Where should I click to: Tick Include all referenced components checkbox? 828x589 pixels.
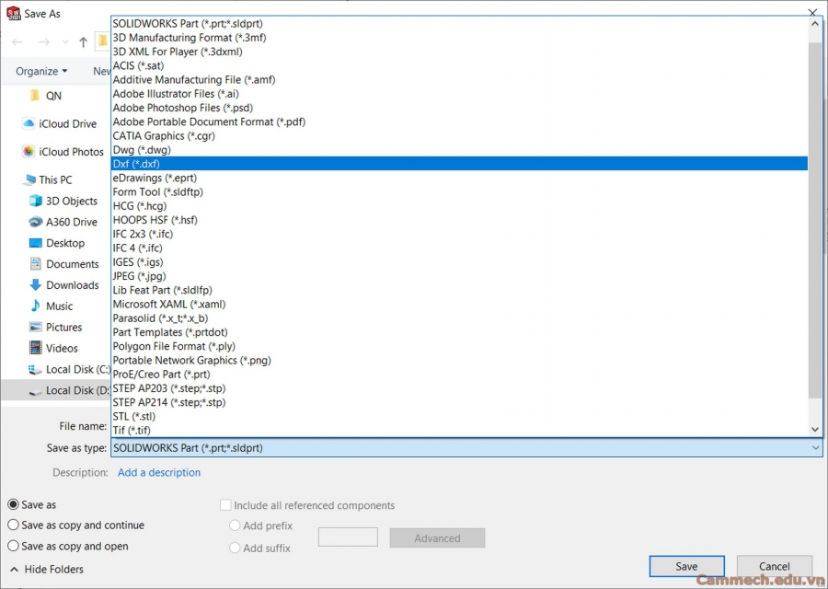click(x=225, y=505)
